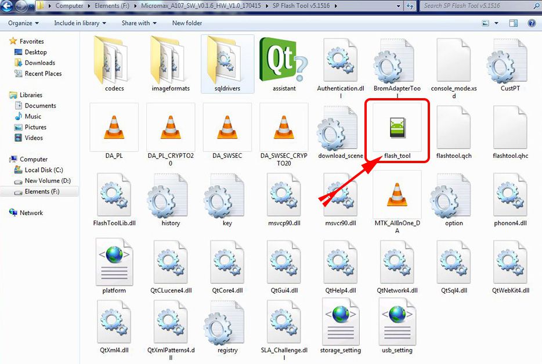This screenshot has height=364, width=542.
Task: Select the CustPT file
Action: coord(510,64)
